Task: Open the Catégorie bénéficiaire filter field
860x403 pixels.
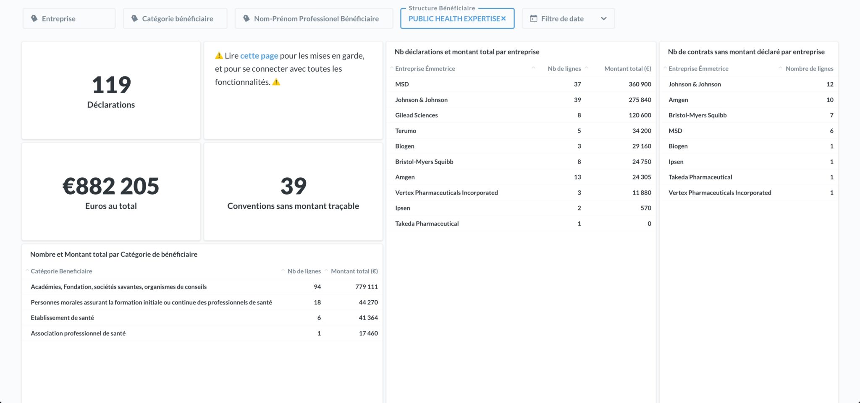Action: [175, 18]
